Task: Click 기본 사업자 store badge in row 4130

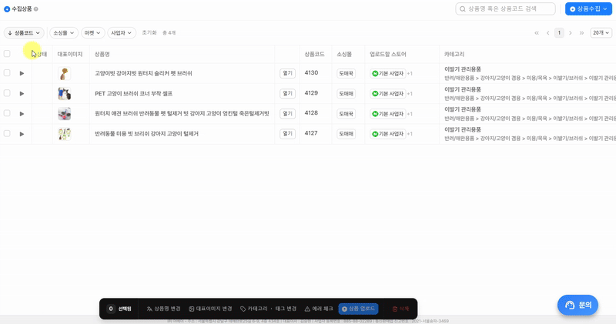Action: pyautogui.click(x=388, y=73)
